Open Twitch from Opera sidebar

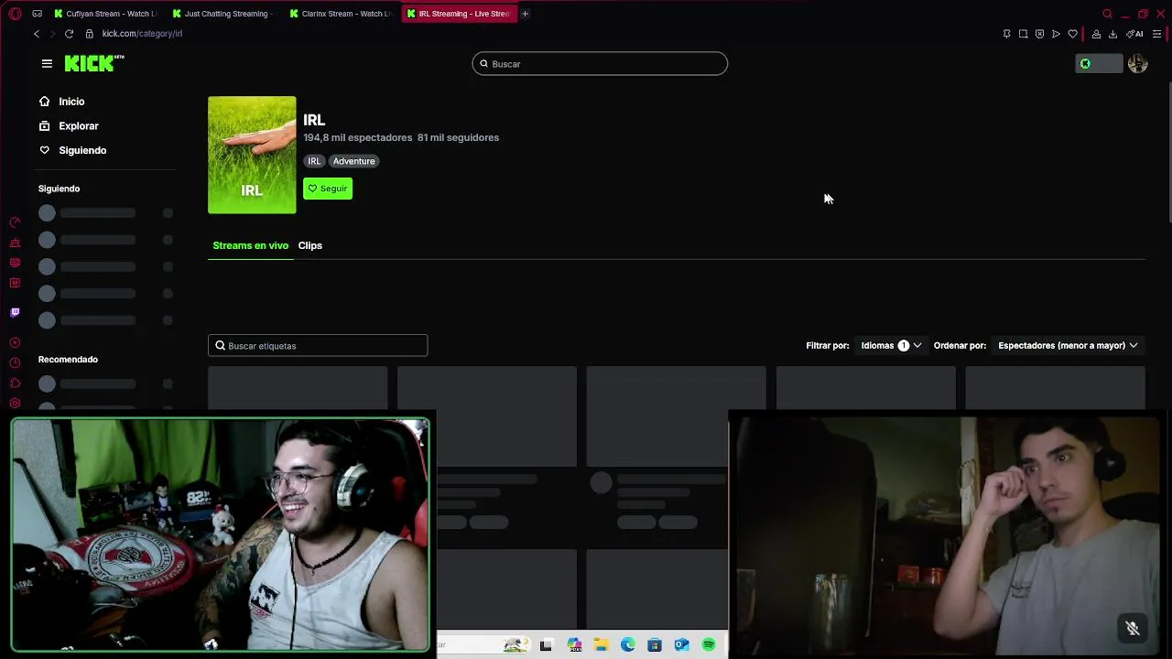[x=15, y=313]
